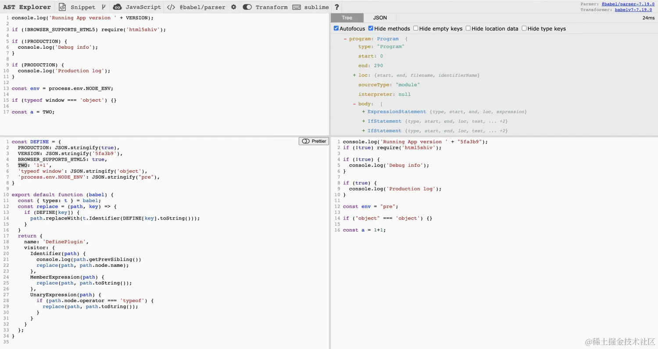The height and width of the screenshot is (349, 658).
Task: Toggle the Prettier switch
Action: coord(314,141)
